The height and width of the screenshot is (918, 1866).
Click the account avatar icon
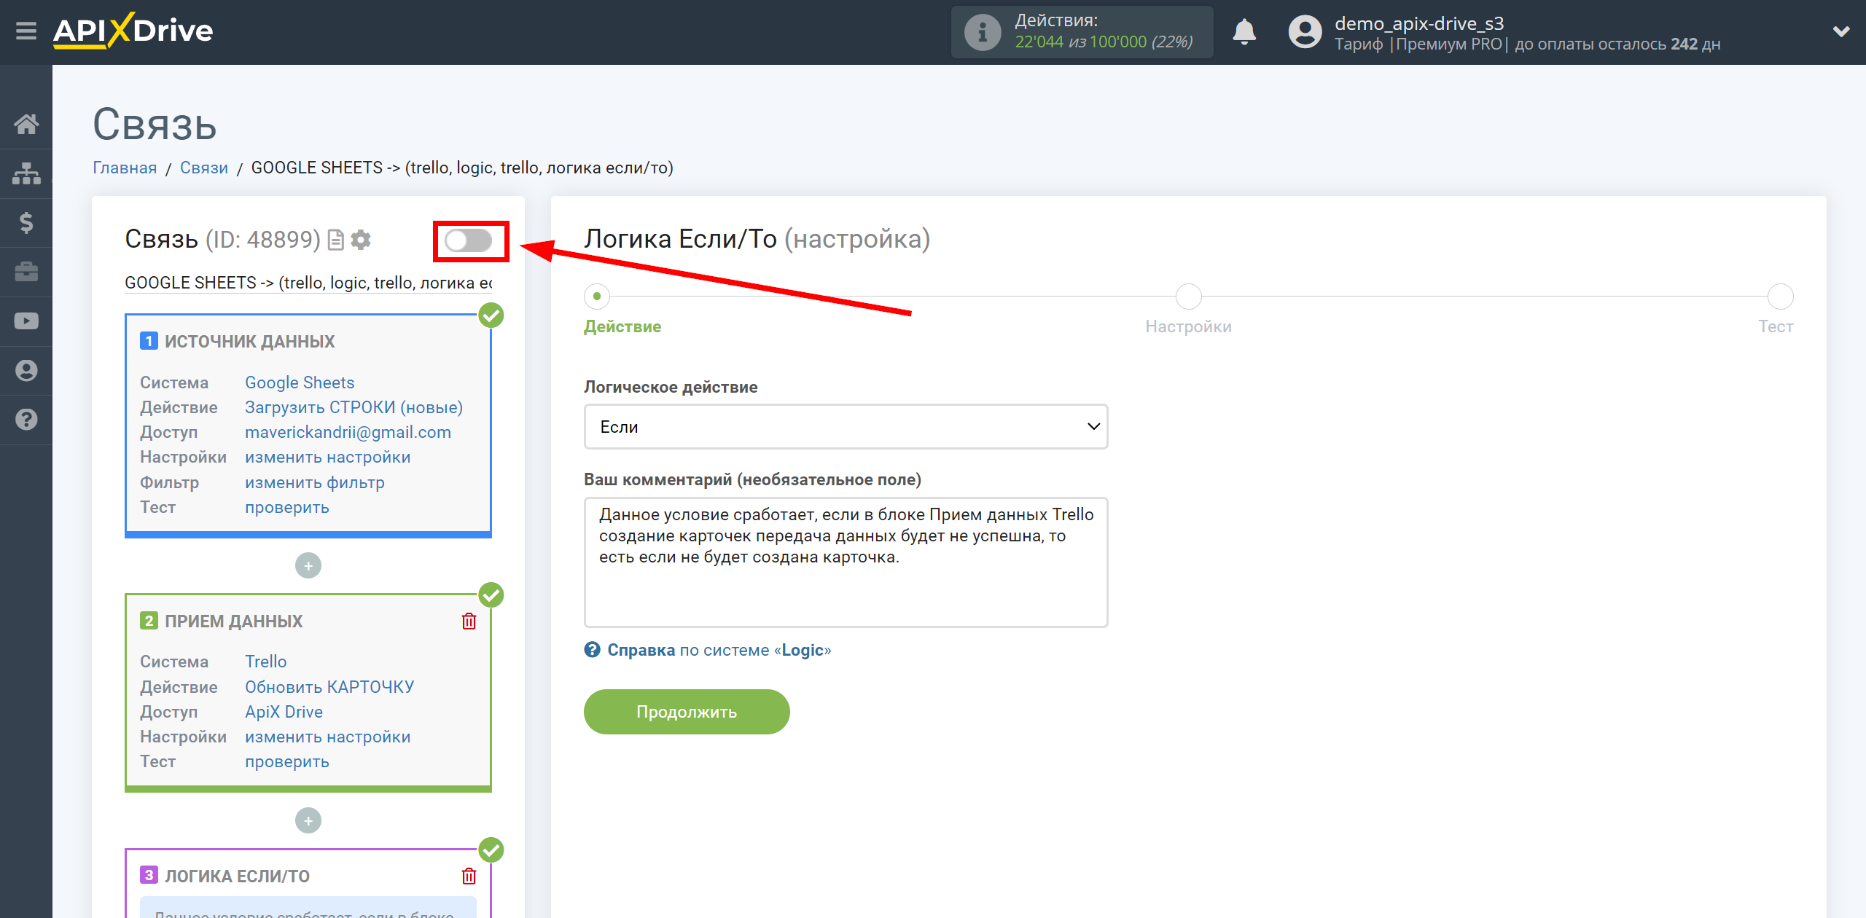click(1305, 32)
